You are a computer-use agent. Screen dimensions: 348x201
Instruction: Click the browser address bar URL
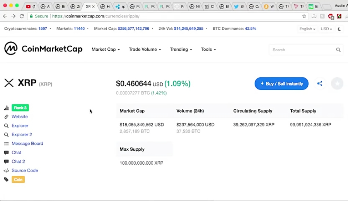[96, 16]
